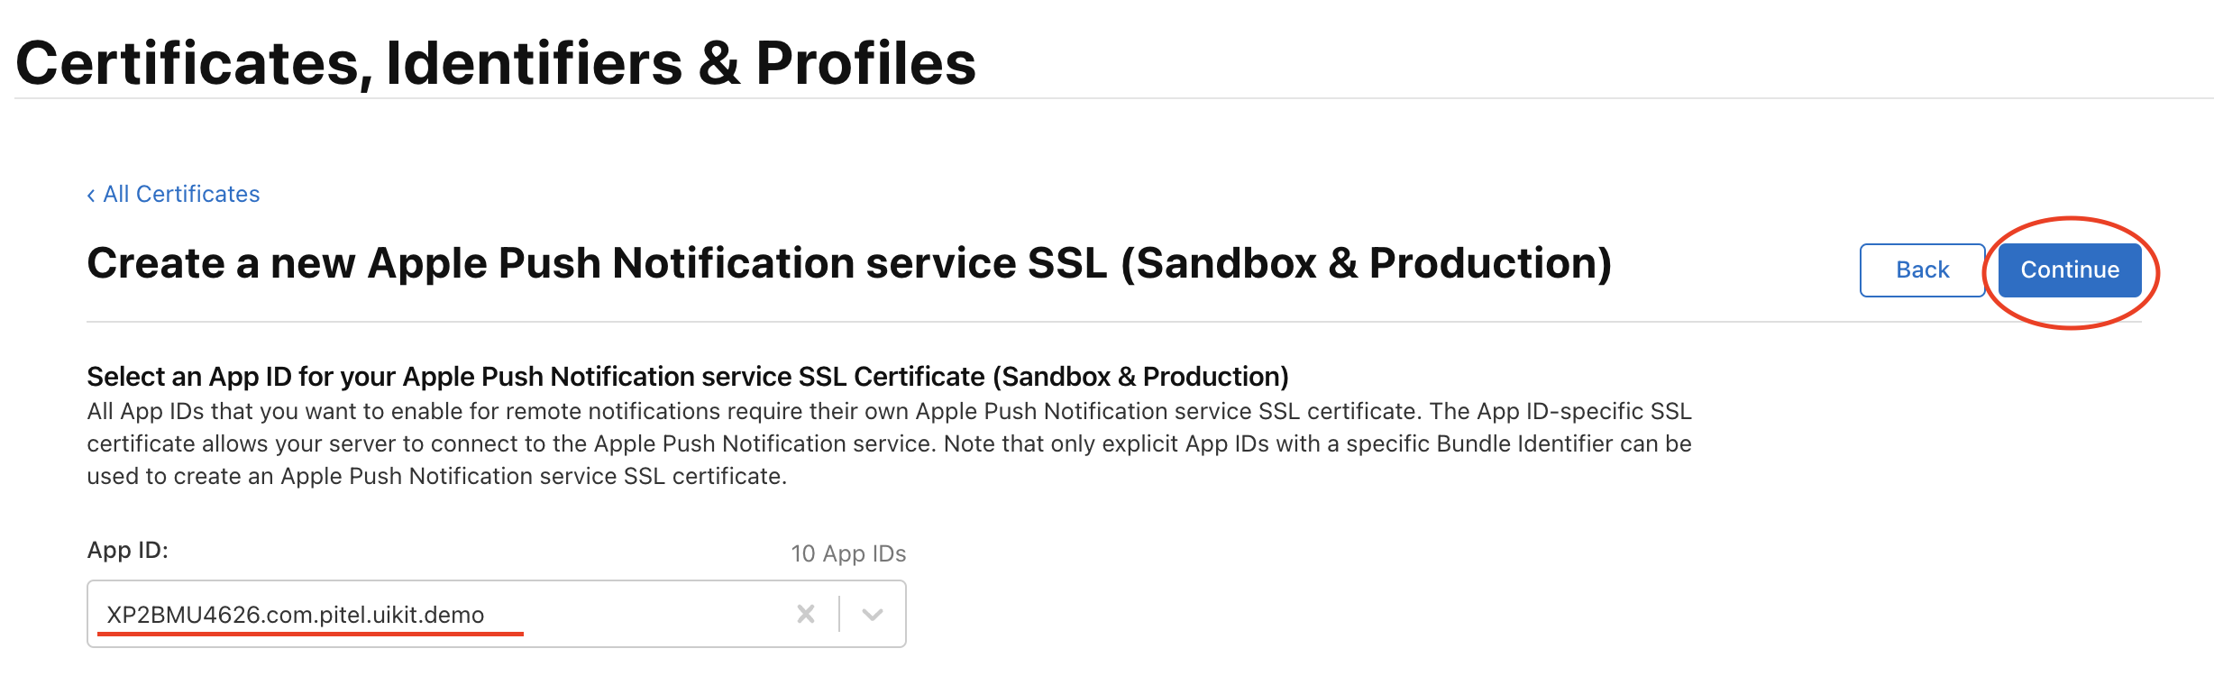The height and width of the screenshot is (676, 2214).
Task: Open the App ID combo box
Action: [497, 614]
